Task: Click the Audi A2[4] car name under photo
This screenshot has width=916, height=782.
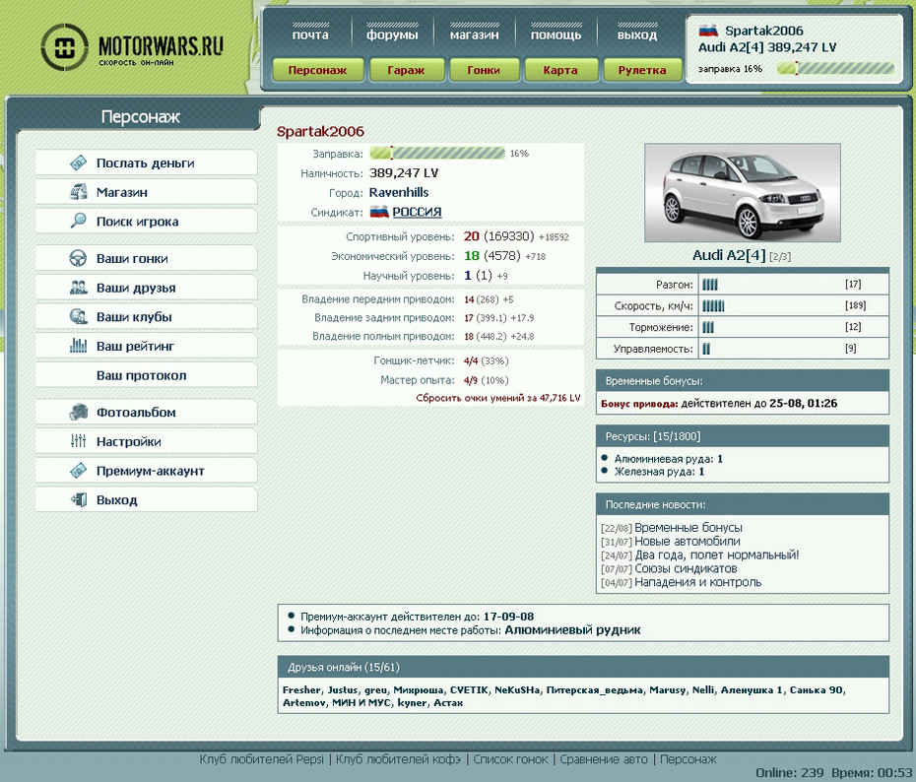Action: coord(729,255)
